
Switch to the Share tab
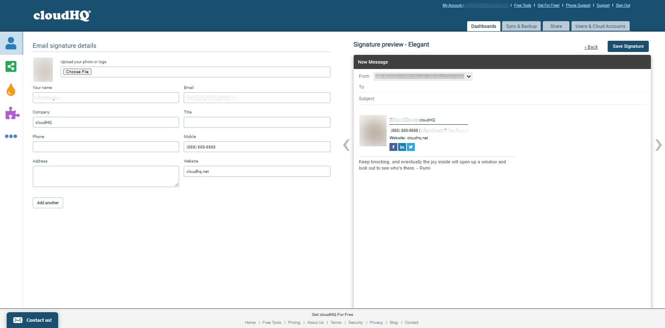pyautogui.click(x=556, y=26)
